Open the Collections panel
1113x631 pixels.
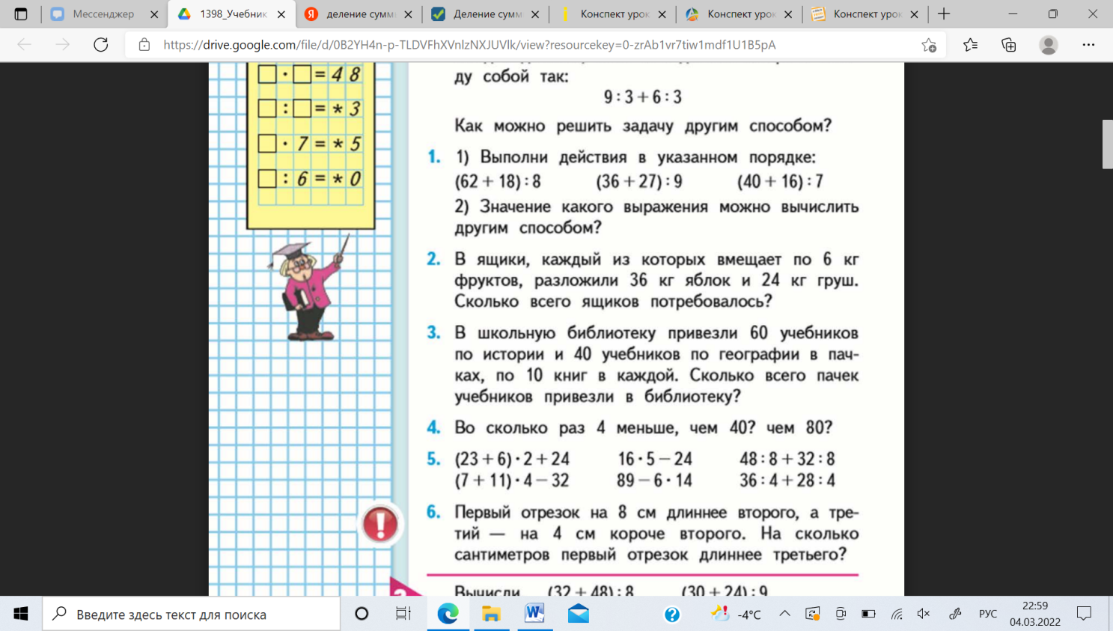[x=1008, y=45]
